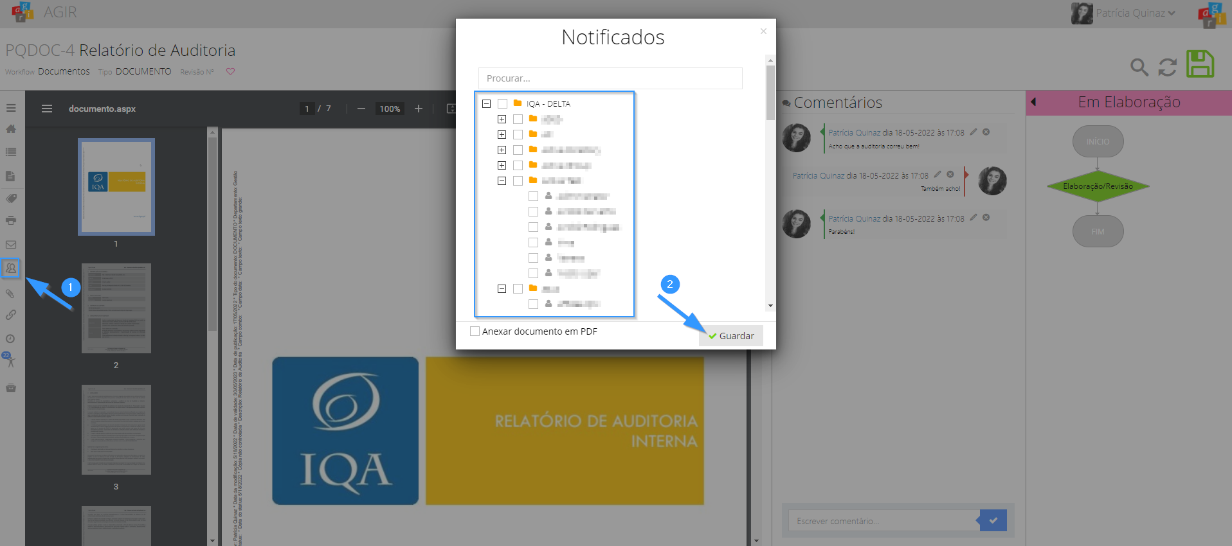Open the AGIR sidebar hamburger menu
The height and width of the screenshot is (546, 1232).
(x=11, y=109)
